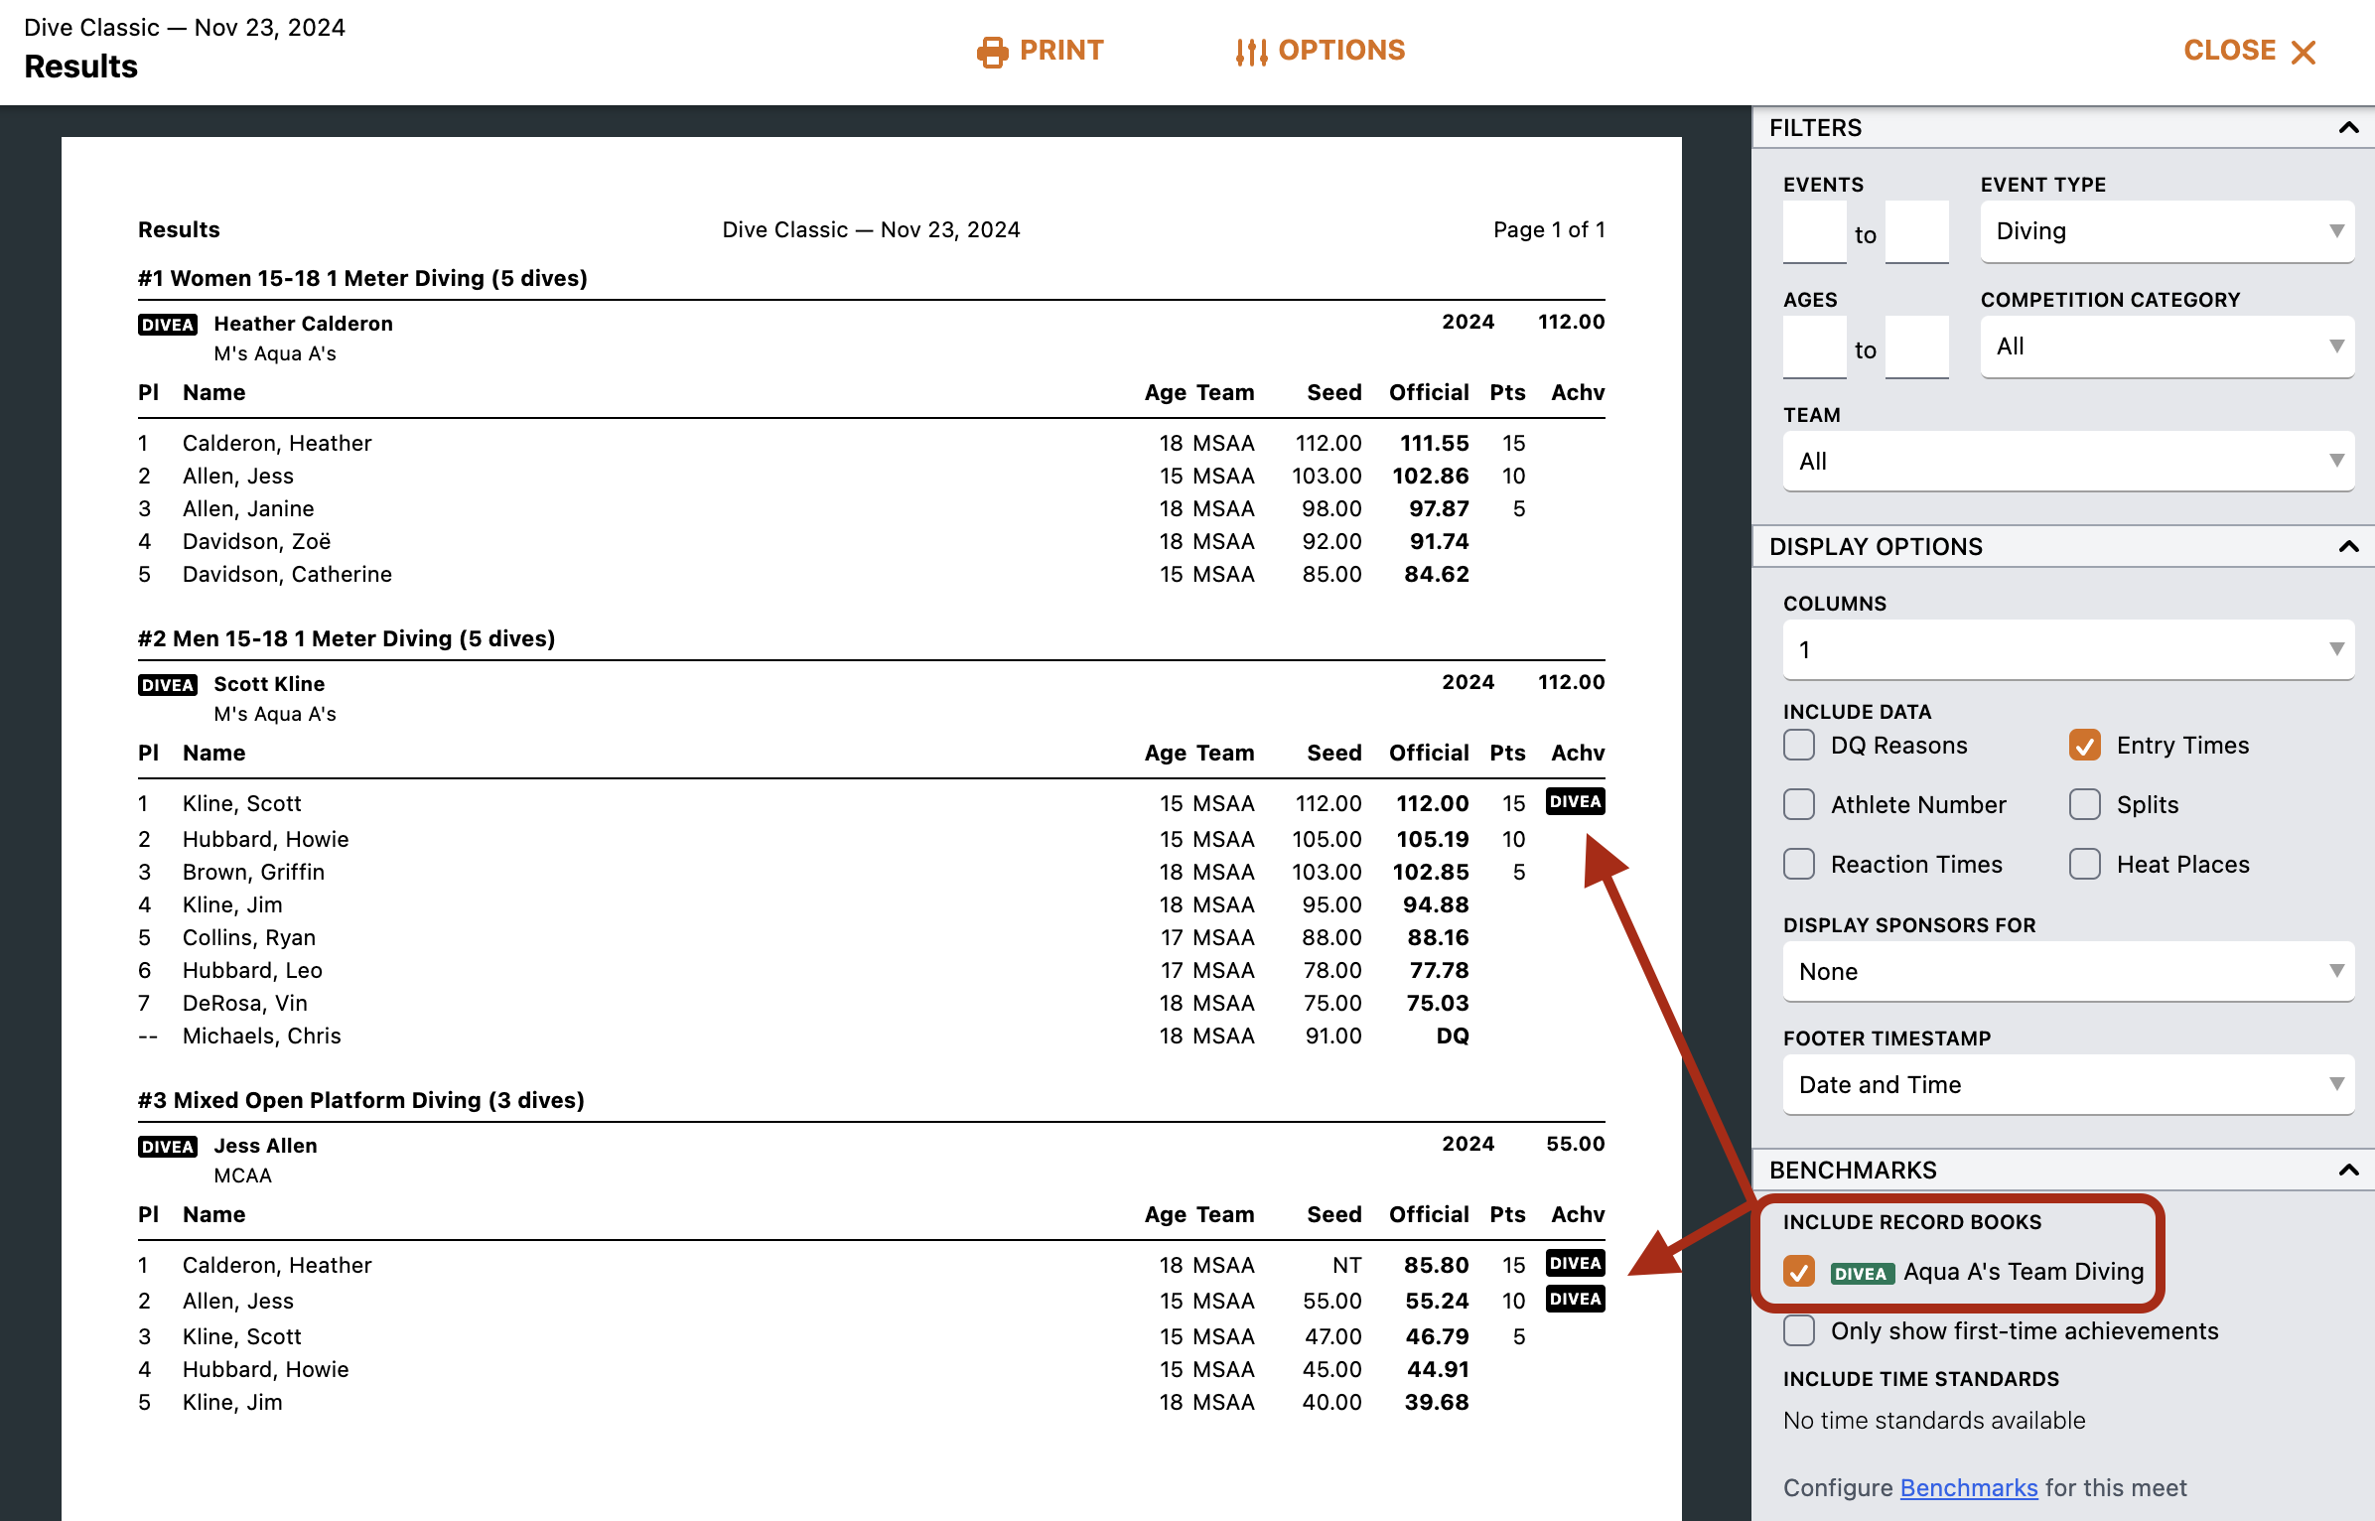Click the first Events range input field
This screenshot has height=1521, width=2375.
(x=1814, y=232)
